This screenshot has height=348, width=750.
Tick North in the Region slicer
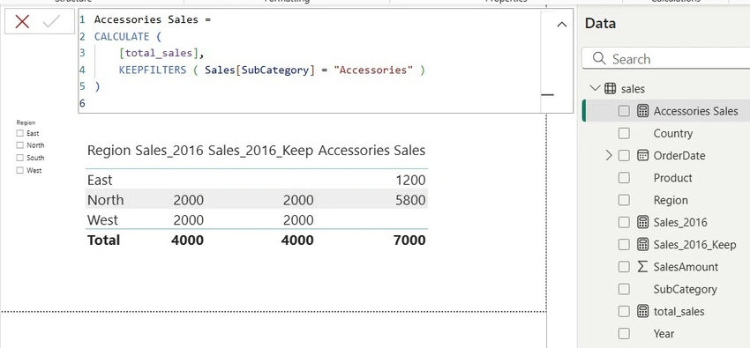(19, 145)
